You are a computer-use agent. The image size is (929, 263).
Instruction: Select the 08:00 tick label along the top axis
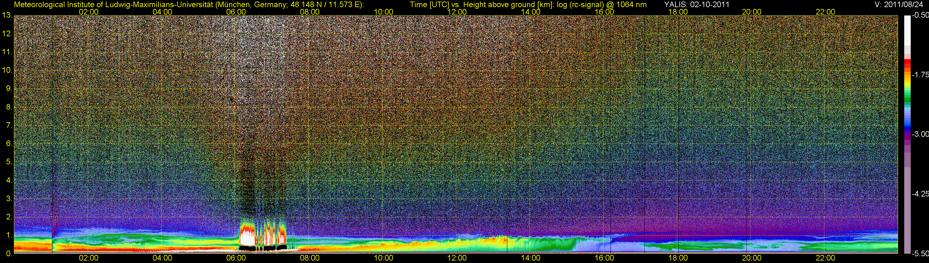coord(310,12)
